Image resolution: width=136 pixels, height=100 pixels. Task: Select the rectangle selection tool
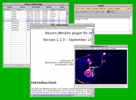76,12
